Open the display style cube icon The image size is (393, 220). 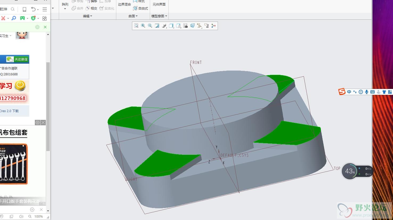point(171,26)
